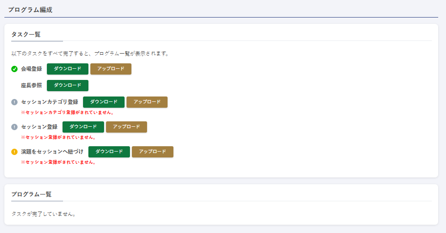Click the プログラム一覧 section title

click(x=31, y=194)
